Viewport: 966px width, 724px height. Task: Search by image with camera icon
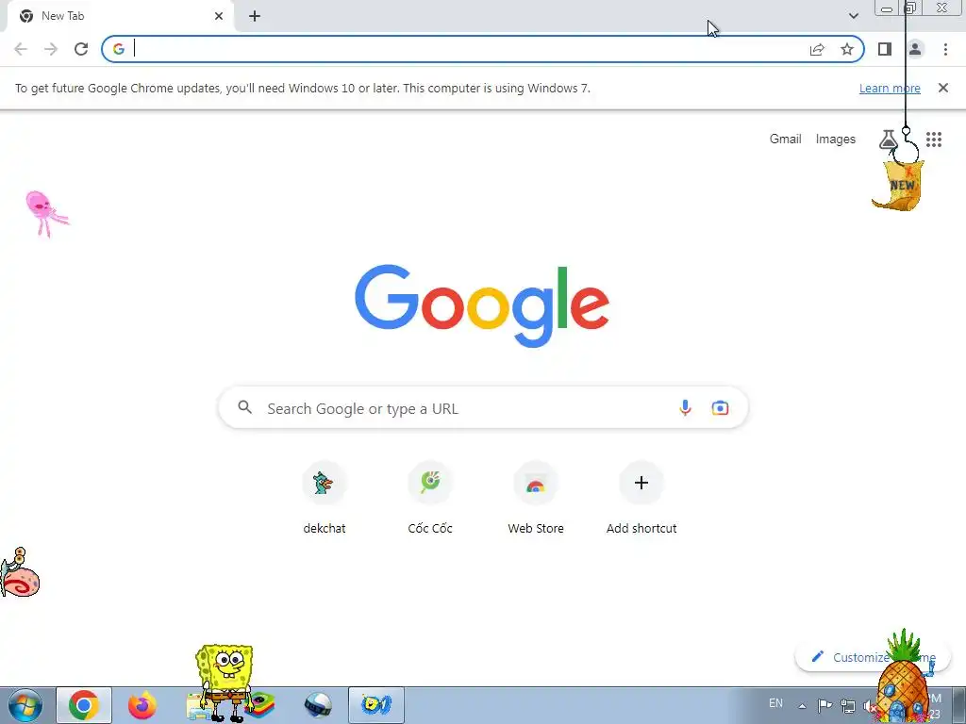[720, 407]
